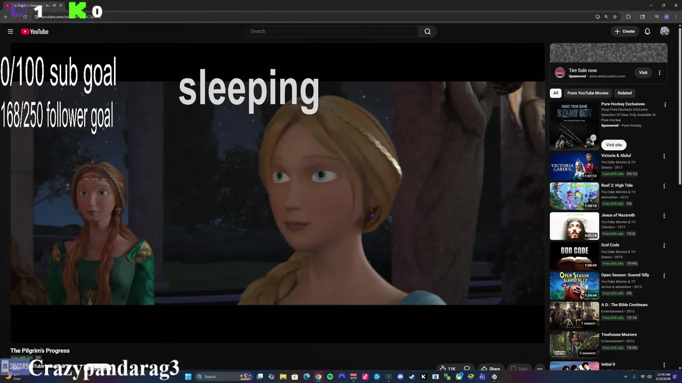Open Kick app from taskbar
This screenshot has height=383, width=682.
point(423,377)
